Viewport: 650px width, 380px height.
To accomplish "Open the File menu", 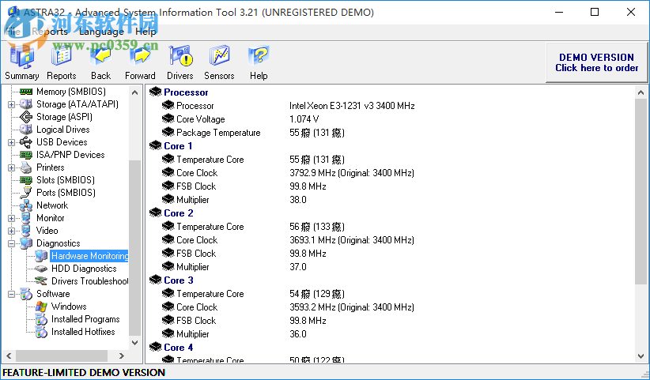I will (x=12, y=32).
